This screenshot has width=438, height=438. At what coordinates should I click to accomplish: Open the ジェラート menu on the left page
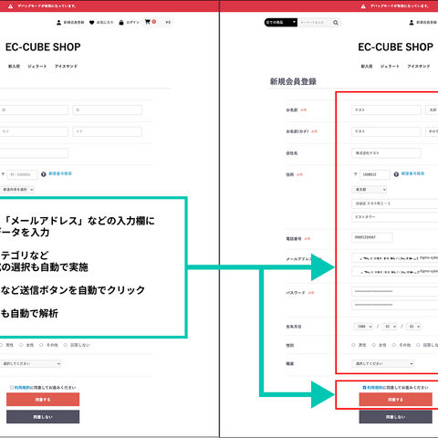coord(37,67)
